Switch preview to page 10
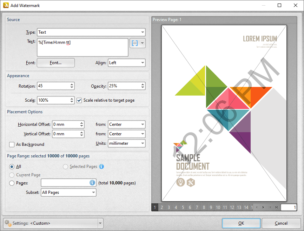Screen dimensions: 304x231 (x=218, y=208)
